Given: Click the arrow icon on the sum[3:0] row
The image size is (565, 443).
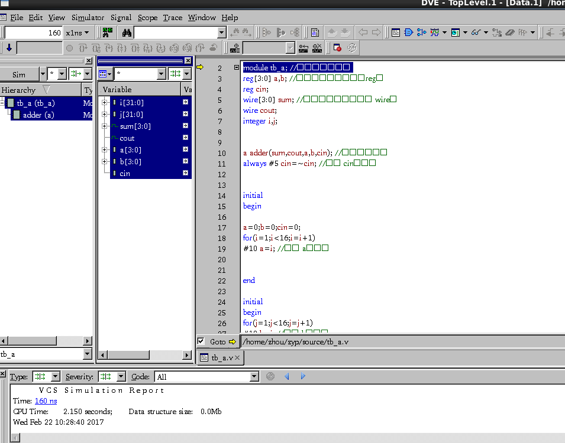Looking at the screenshot, I should (x=186, y=126).
